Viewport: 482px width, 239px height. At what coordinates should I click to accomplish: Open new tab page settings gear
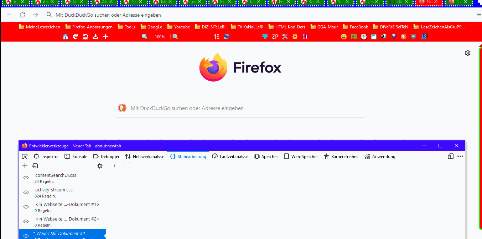[468, 53]
